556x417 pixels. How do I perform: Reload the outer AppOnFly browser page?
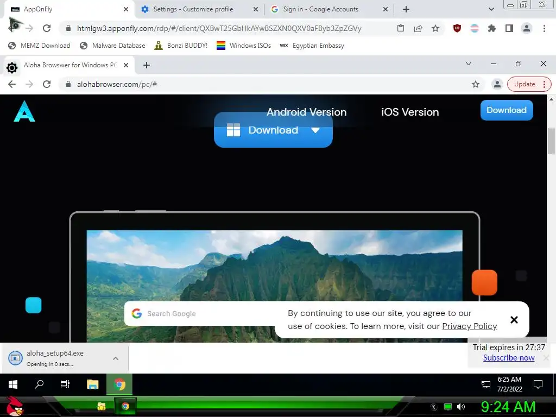coord(47,28)
